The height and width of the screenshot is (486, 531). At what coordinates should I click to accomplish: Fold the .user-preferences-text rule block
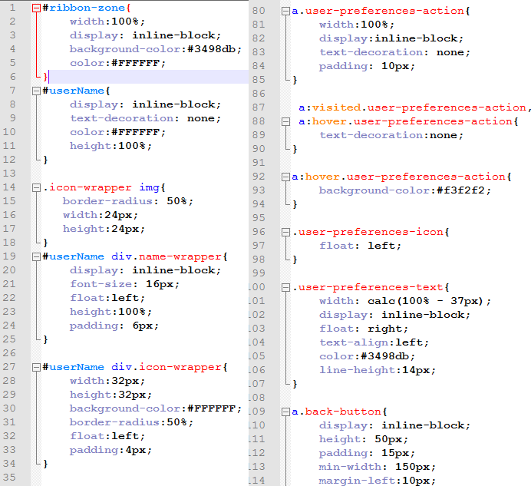point(286,288)
